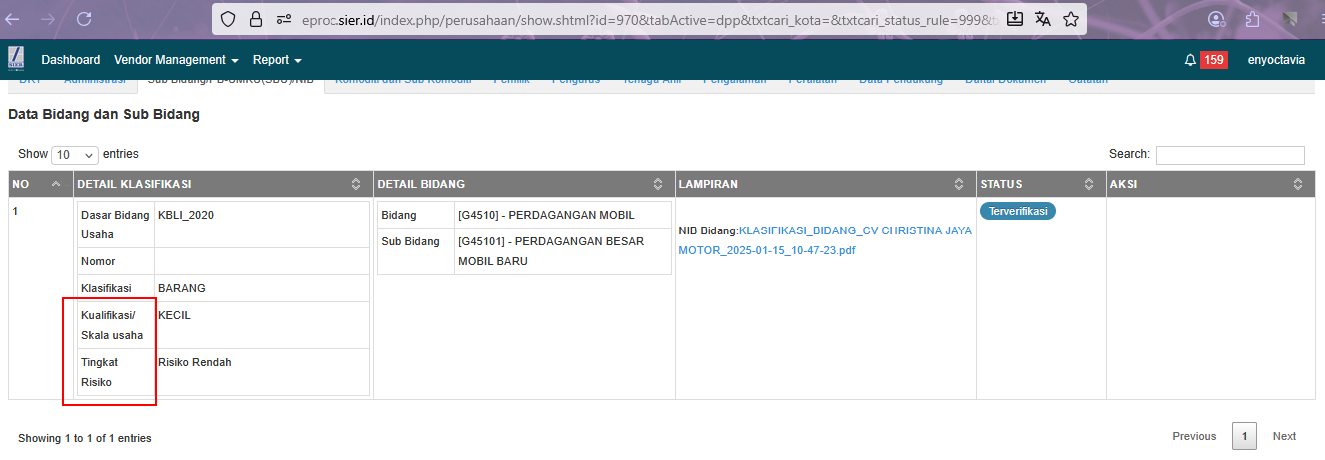Click the Dasar Bidang Usaha label
Image resolution: width=1325 pixels, height=460 pixels.
[115, 225]
